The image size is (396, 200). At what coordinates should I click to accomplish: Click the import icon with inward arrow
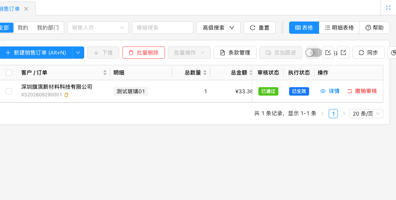[x=328, y=53]
